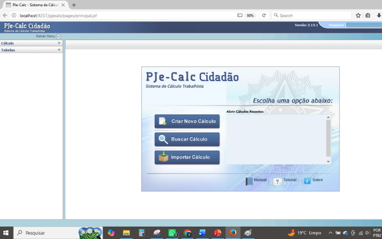Click the browser Search box
The image size is (382, 239).
coord(312,15)
